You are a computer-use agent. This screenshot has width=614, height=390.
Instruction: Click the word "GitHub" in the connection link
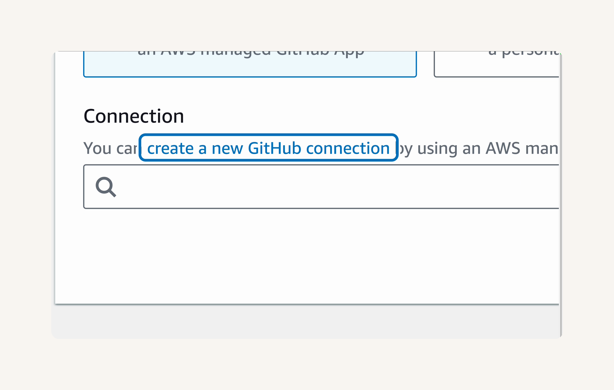[274, 148]
